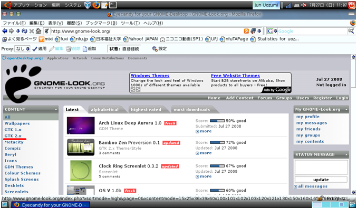Open the Bamboo Zen thumbnail

[81, 148]
